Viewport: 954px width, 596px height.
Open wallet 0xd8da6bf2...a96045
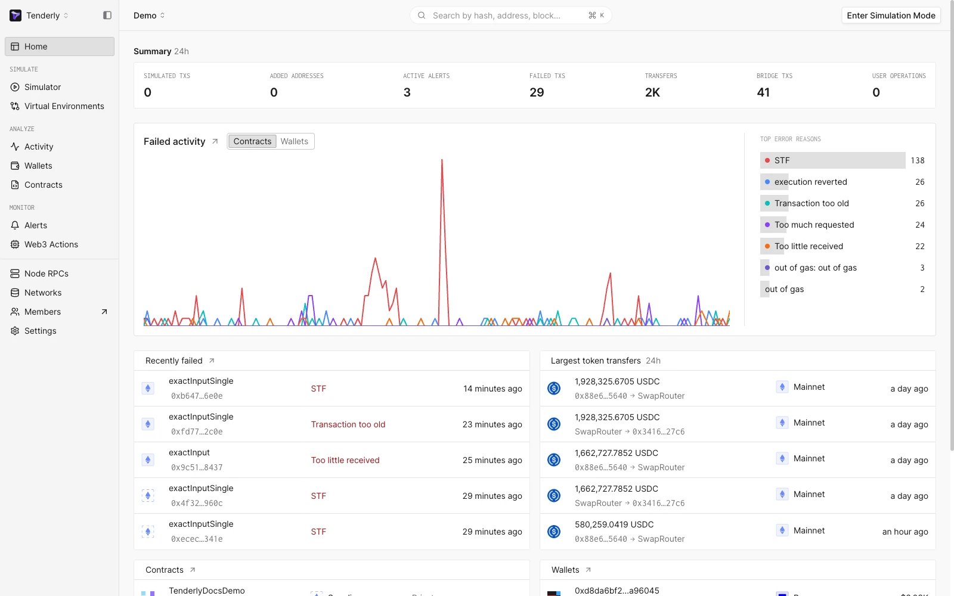(617, 591)
